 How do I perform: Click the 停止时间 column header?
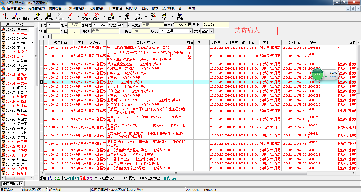pyautogui.click(x=248, y=43)
